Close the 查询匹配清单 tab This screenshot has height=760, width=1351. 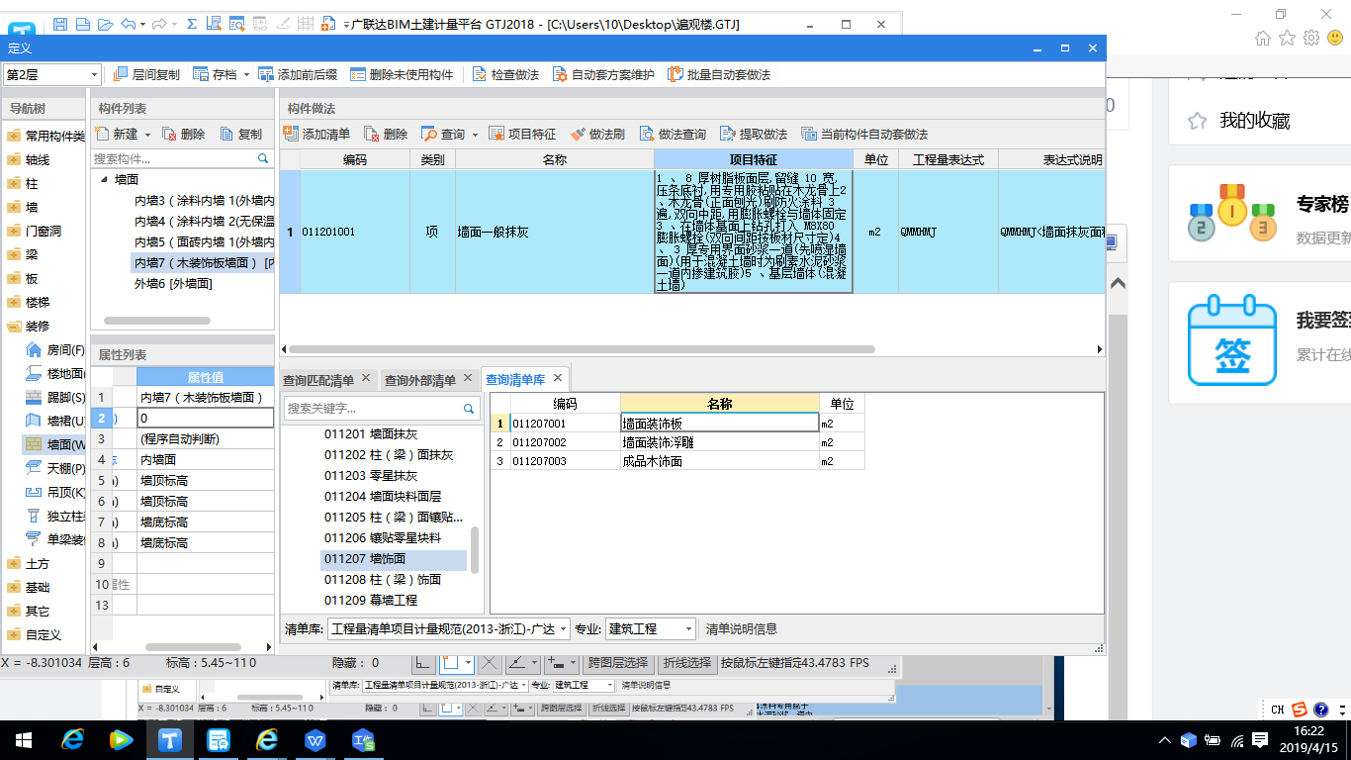pyautogui.click(x=366, y=378)
